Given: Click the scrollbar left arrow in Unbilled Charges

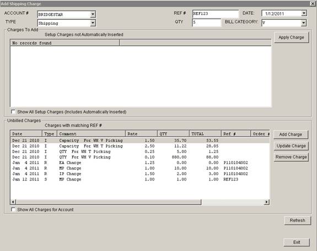Looking at the screenshot, I should click(x=13, y=201).
